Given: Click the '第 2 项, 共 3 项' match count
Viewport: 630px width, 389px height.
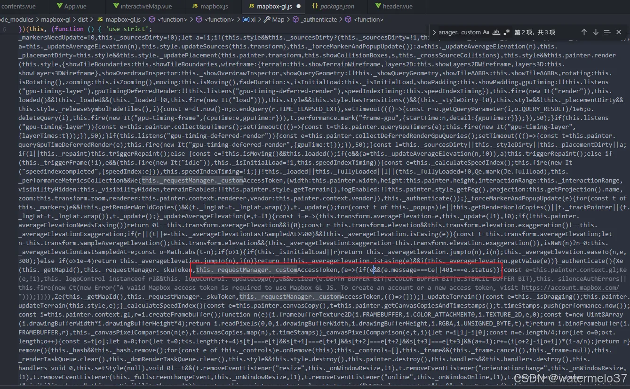Looking at the screenshot, I should (x=535, y=32).
